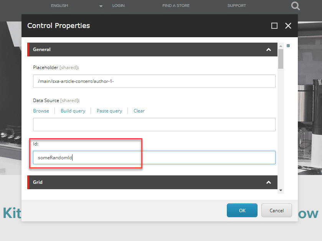322x241 pixels.
Task: Collapse the Grid section chevron
Action: click(x=269, y=182)
